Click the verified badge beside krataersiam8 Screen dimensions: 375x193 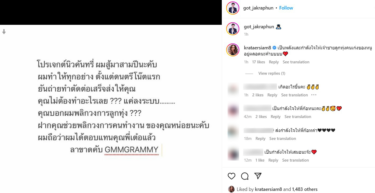tap(274, 48)
